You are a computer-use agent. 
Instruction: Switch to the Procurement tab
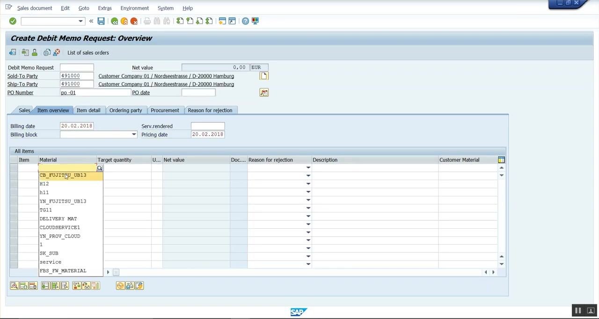[165, 110]
